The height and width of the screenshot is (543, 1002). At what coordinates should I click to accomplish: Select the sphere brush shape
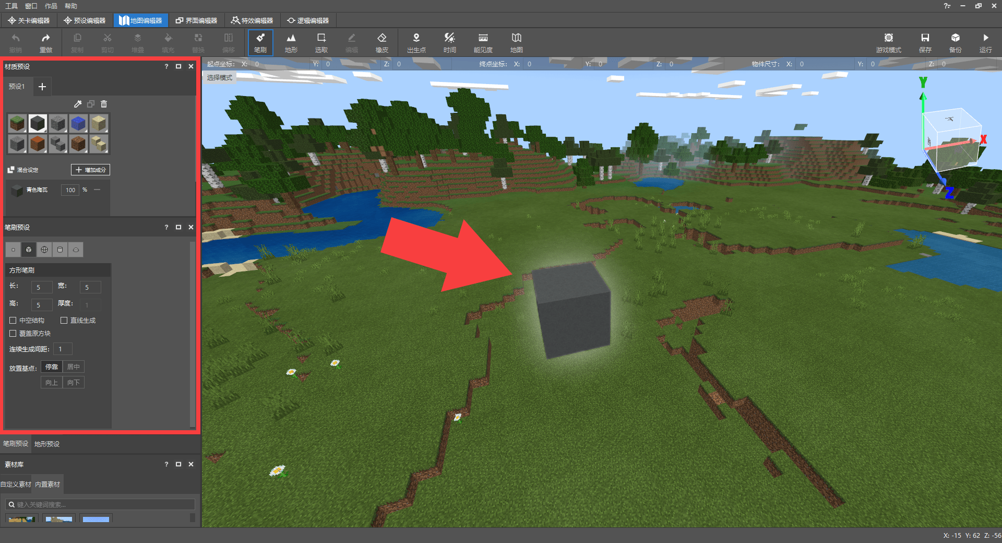click(x=44, y=250)
